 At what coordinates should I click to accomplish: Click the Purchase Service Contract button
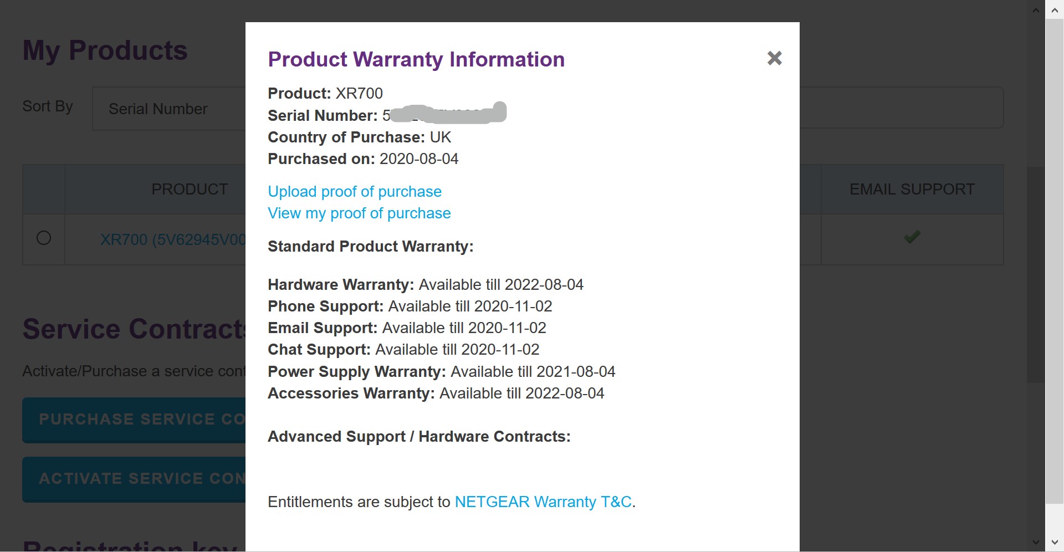(134, 420)
